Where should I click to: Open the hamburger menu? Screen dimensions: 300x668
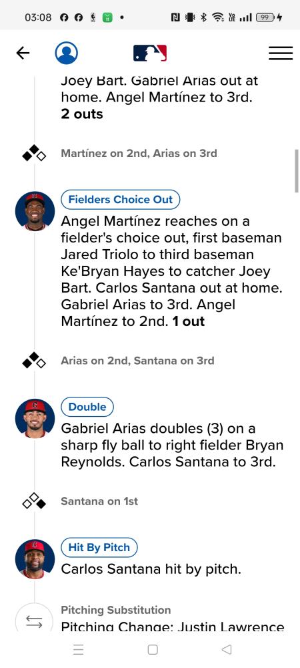[x=281, y=53]
